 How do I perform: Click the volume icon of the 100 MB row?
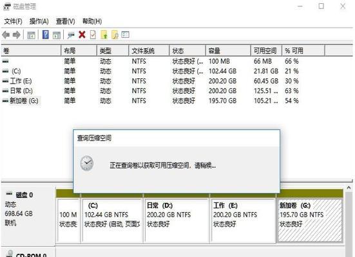pos(5,61)
